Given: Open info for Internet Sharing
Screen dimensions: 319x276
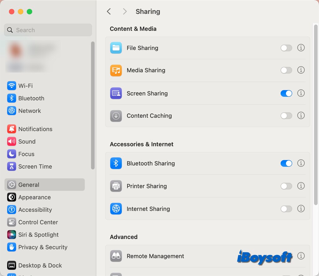Looking at the screenshot, I should click(x=301, y=209).
